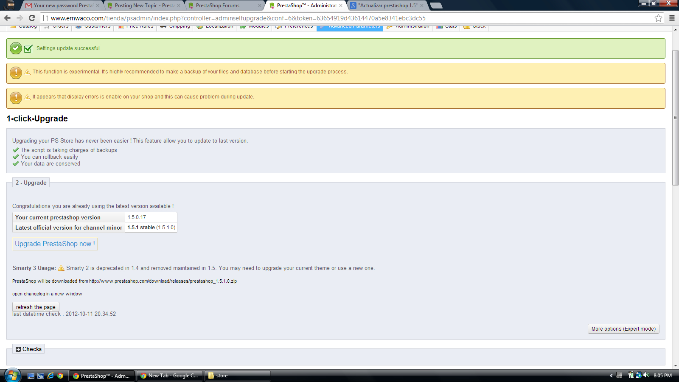Viewport: 679px width, 382px height.
Task: Bookmark this page with the star icon
Action: click(x=658, y=18)
